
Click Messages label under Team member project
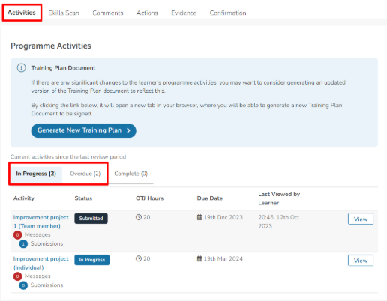[x=37, y=234]
